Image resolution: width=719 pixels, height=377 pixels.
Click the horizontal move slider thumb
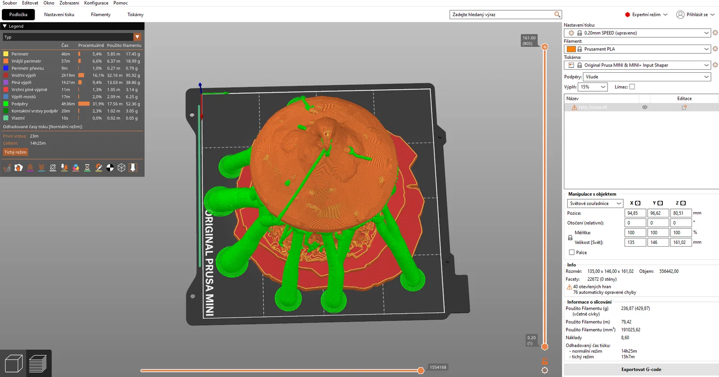[421, 371]
